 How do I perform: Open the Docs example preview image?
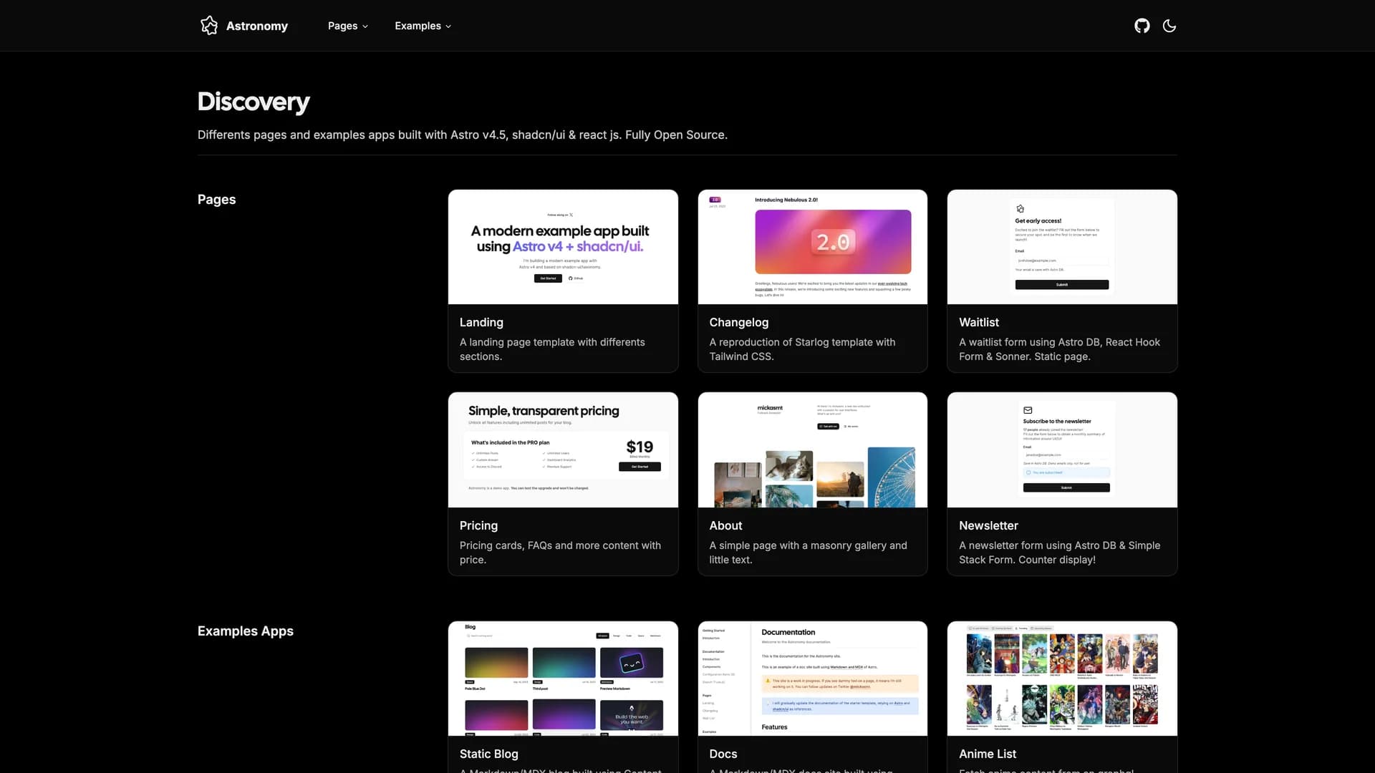[x=812, y=678]
